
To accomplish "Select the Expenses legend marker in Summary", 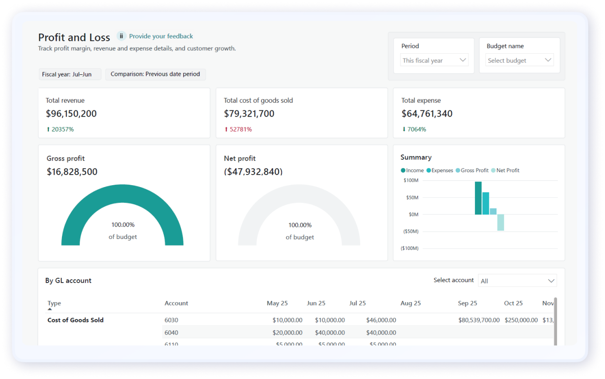I will coord(428,171).
